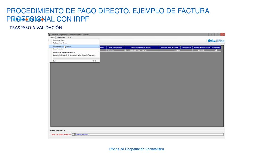
Task: Maximize the Cambiar de Grupo window
Action: coord(217,35)
